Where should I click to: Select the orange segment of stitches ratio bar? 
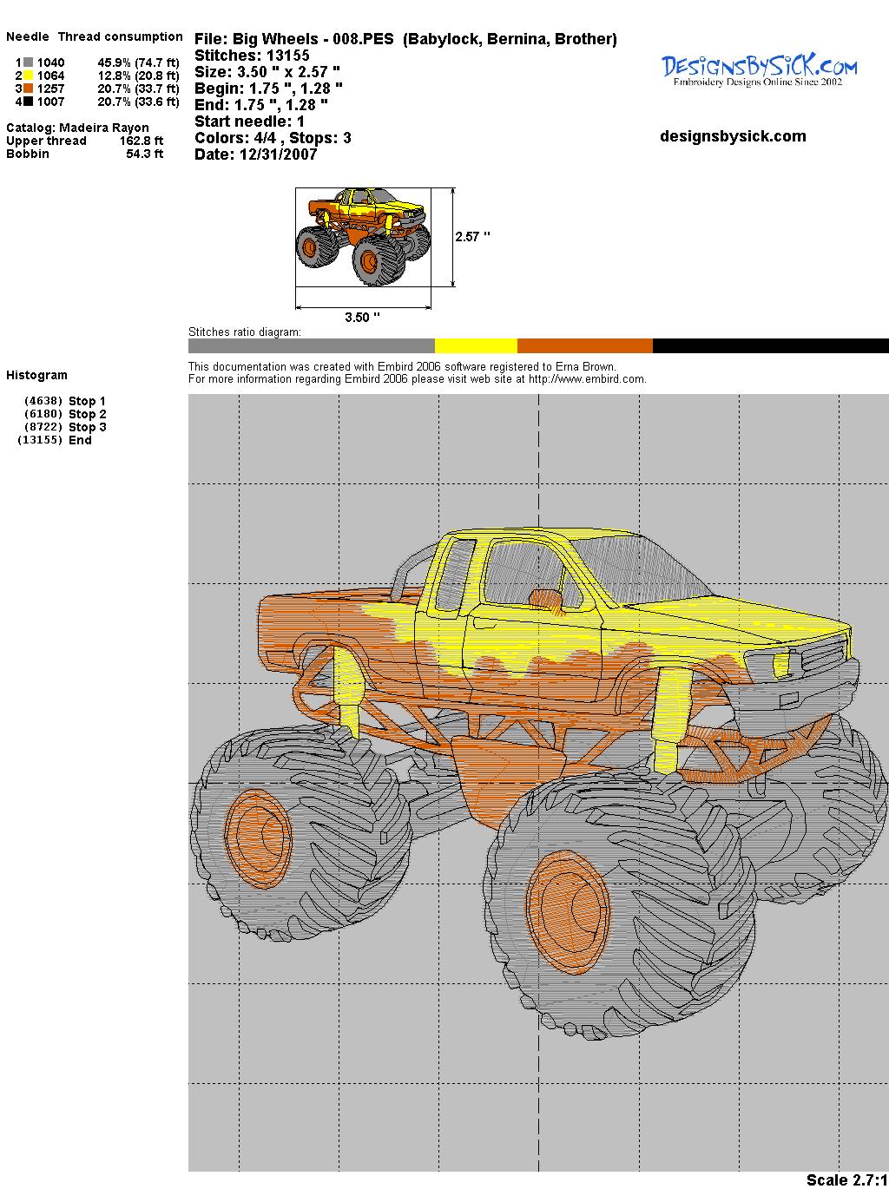point(584,345)
